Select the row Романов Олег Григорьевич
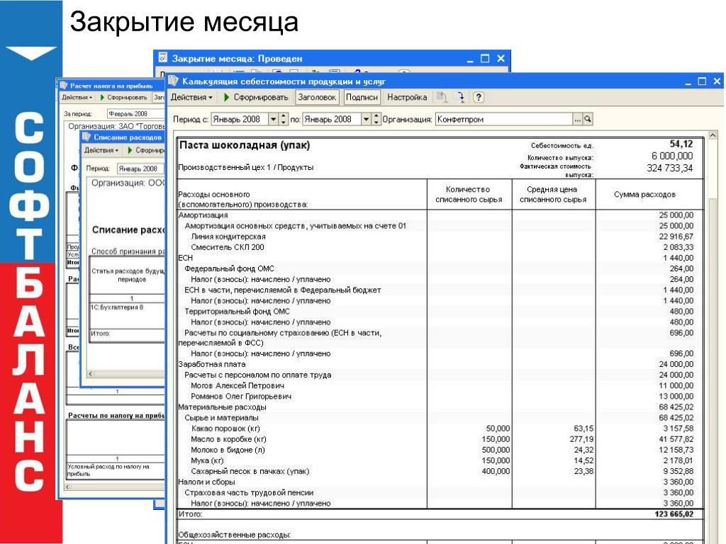This screenshot has width=726, height=544. (440, 396)
